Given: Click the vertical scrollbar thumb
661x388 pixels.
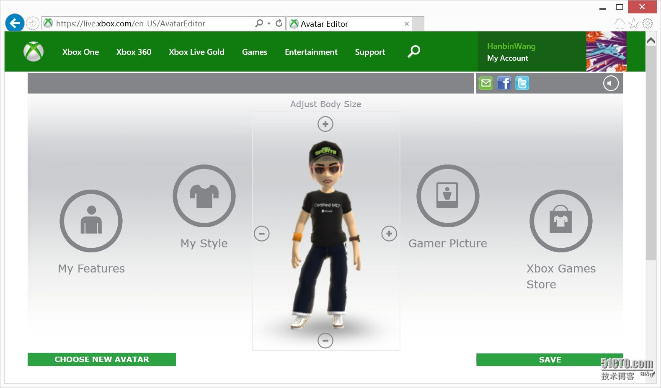Looking at the screenshot, I should (x=651, y=153).
